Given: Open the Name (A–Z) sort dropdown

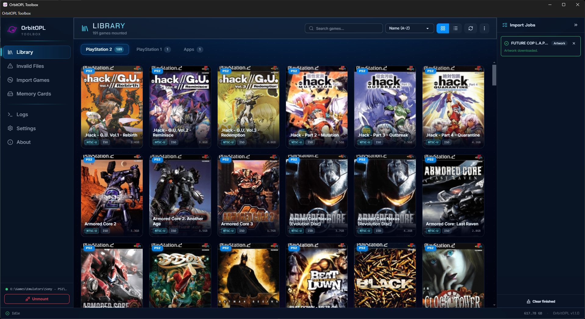Looking at the screenshot, I should point(409,28).
